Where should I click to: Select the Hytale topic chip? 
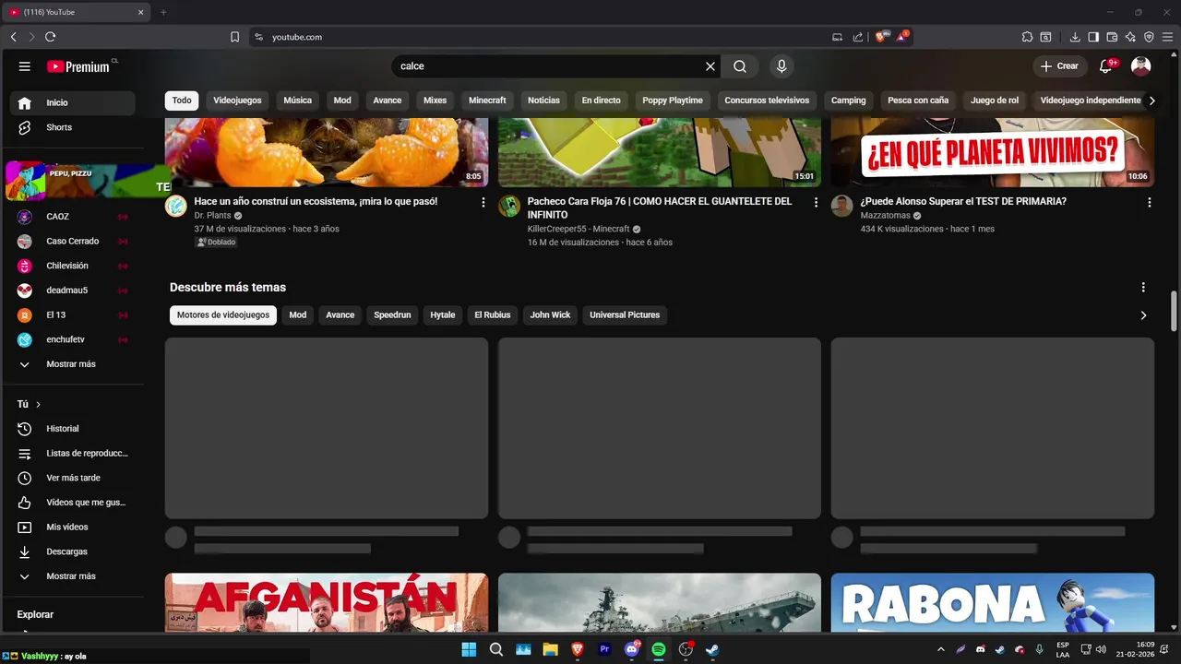tap(443, 315)
